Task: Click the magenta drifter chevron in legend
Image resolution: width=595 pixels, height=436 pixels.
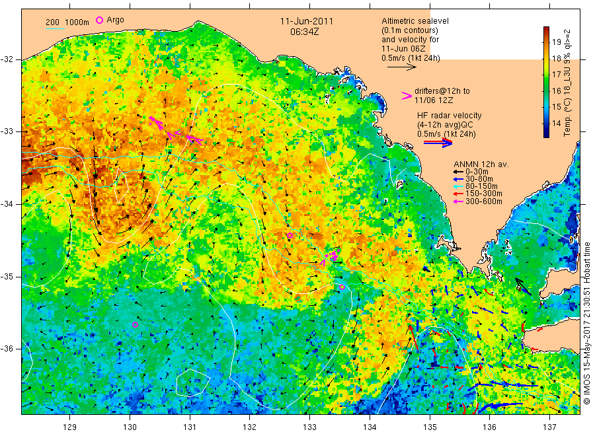Action: (x=407, y=96)
